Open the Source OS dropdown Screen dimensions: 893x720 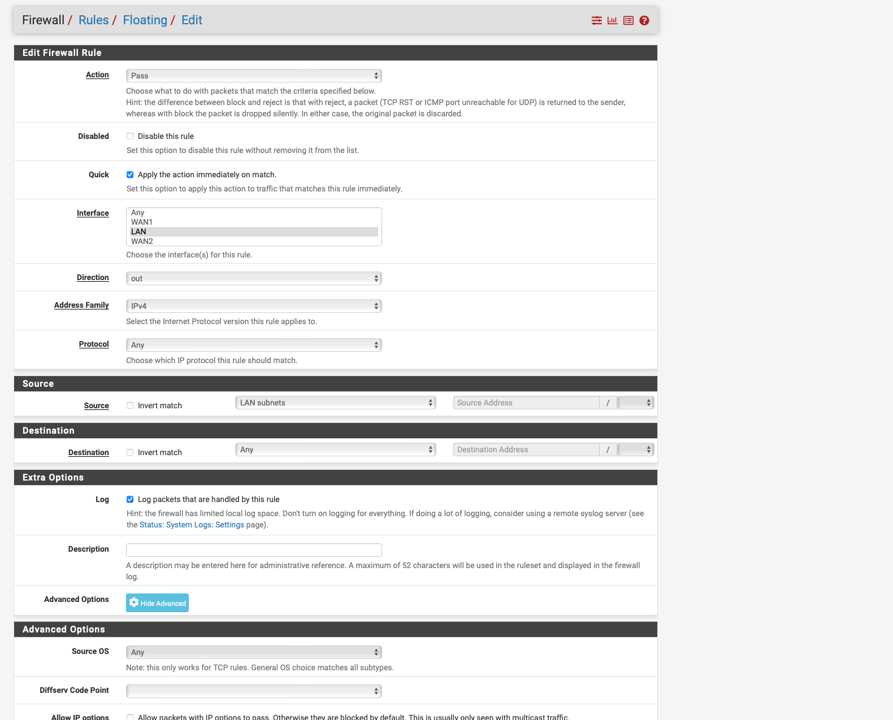[x=254, y=652]
